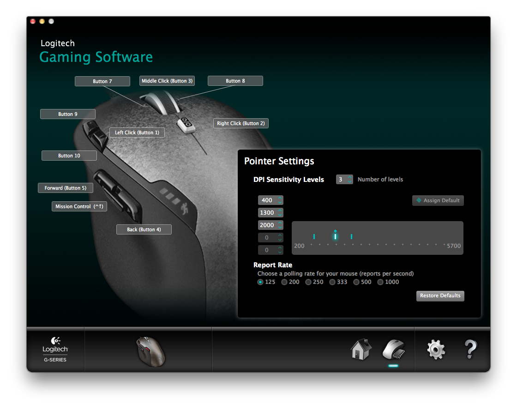Screen dimensions: 517x409
Task: Open help with the question mark icon
Action: point(470,349)
